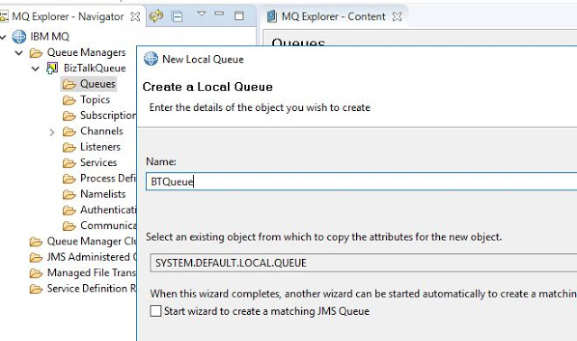This screenshot has height=341, width=577.
Task: Click the New Local Queue dialog globe icon
Action: 151,59
